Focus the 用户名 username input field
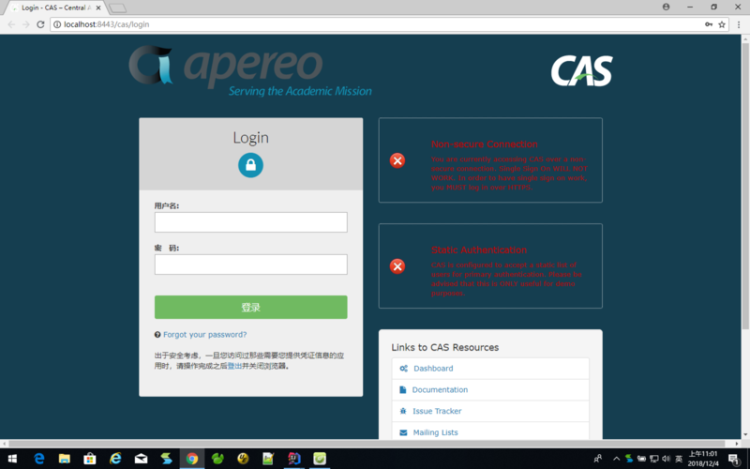This screenshot has width=750, height=469. pos(250,222)
